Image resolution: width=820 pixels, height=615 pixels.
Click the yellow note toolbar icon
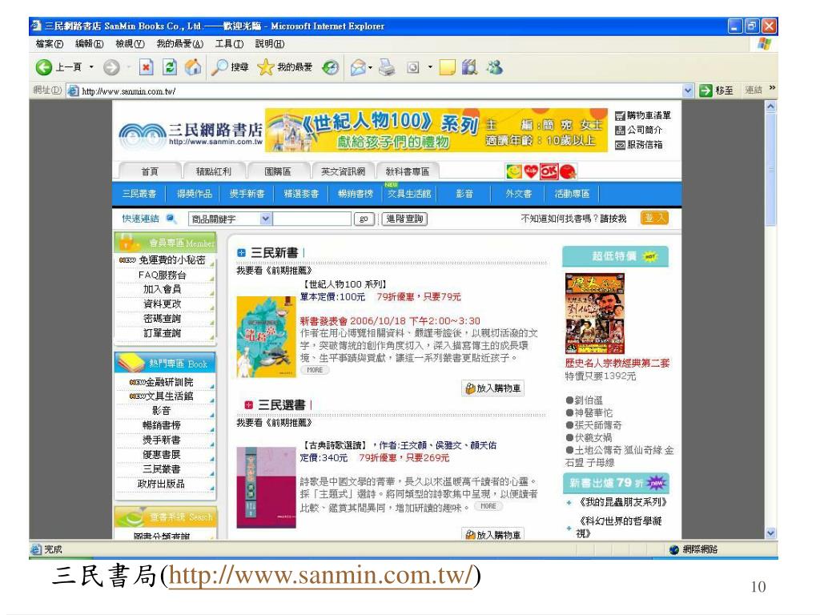[x=447, y=67]
